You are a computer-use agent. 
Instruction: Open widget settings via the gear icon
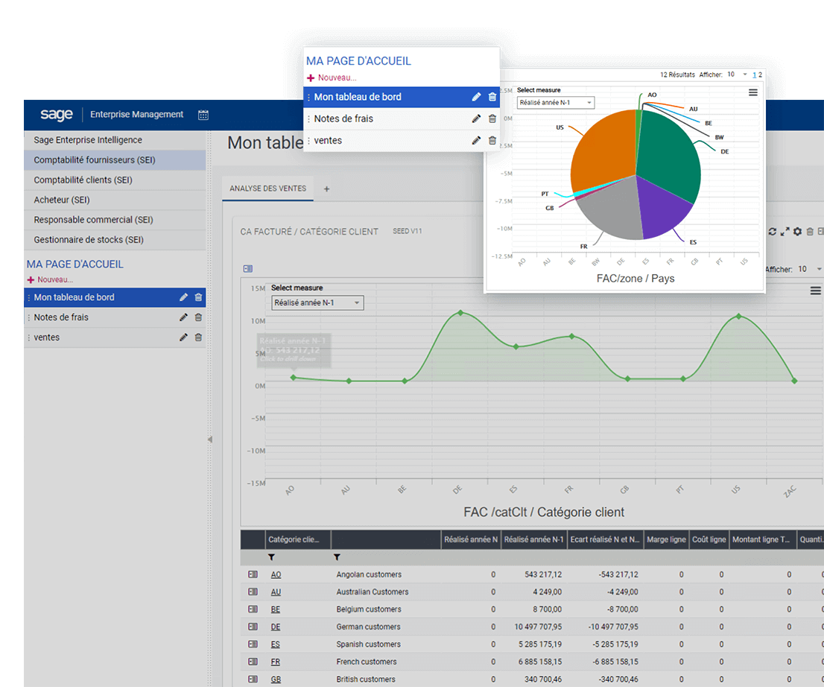[797, 232]
